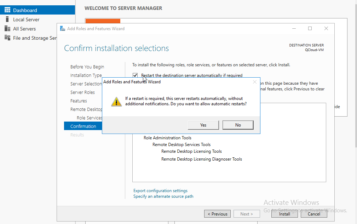Click the Local Server icon
The image size is (357, 224).
tap(7, 19)
